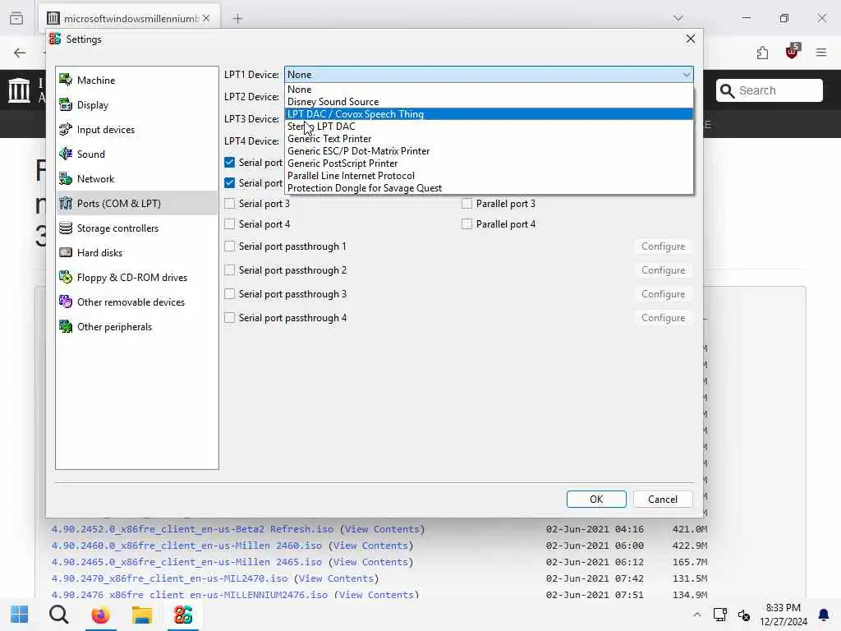View Contents of MIL2470.iso
841x631 pixels.
336,578
